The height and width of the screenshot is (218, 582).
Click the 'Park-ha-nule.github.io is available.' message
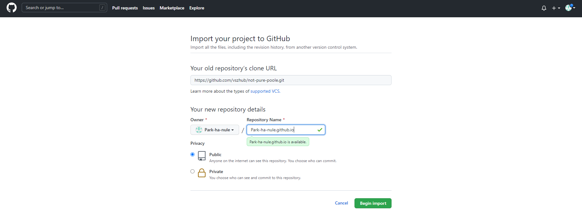click(278, 142)
